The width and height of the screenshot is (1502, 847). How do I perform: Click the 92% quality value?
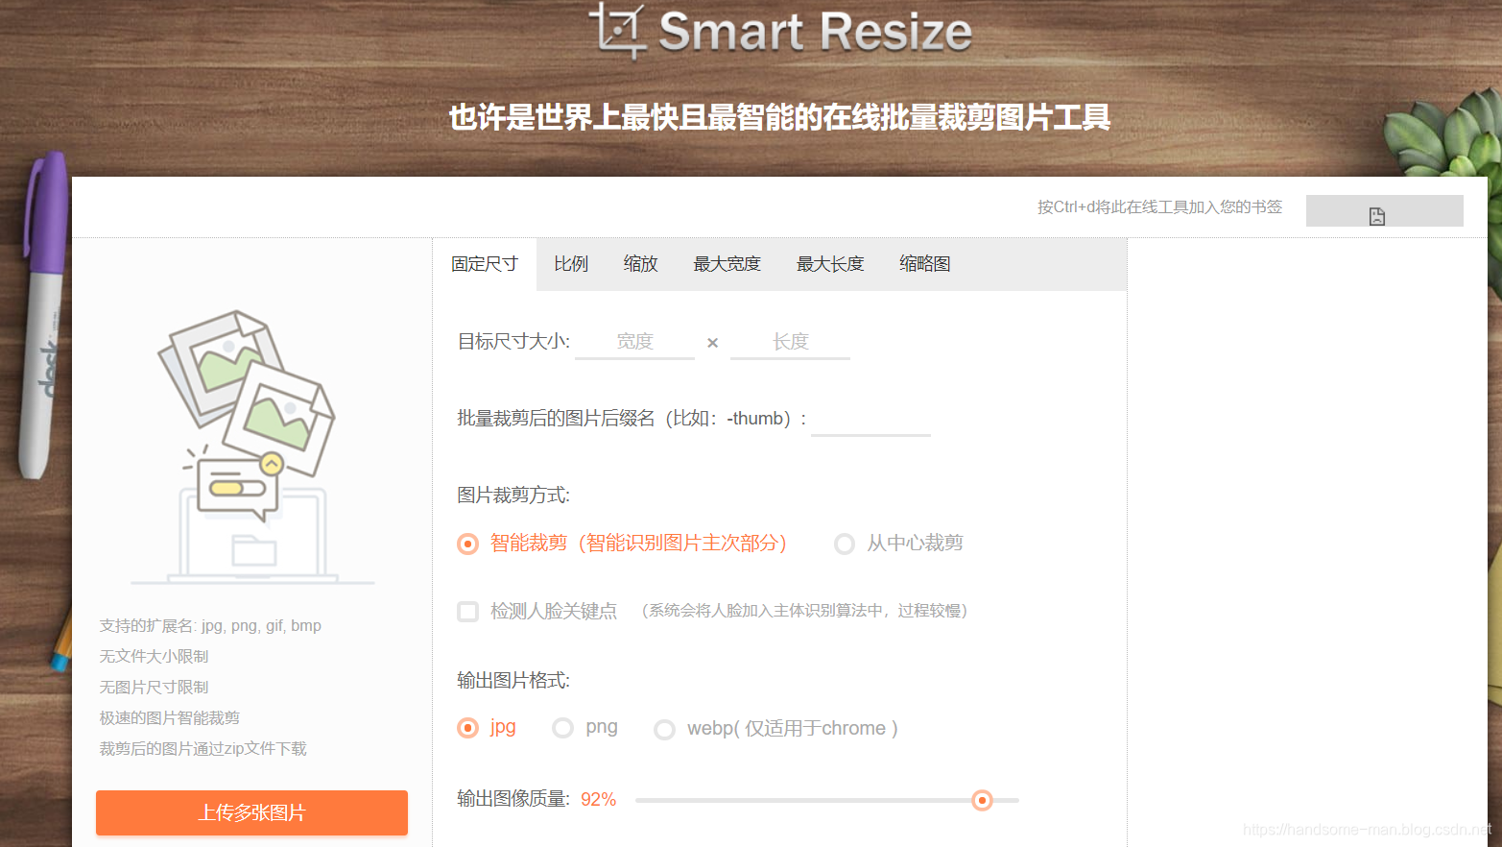(x=598, y=800)
